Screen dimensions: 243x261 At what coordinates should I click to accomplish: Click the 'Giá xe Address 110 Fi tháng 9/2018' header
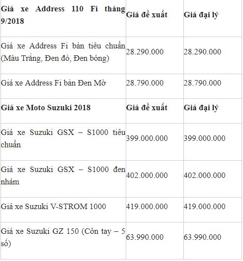(x=63, y=15)
